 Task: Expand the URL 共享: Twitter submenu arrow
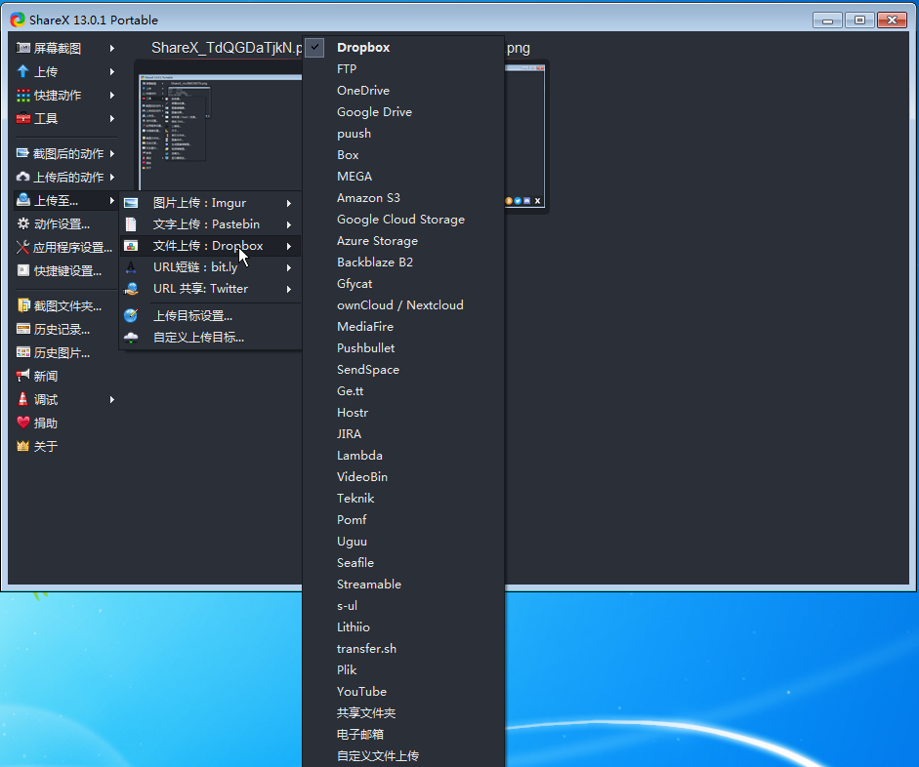[289, 289]
